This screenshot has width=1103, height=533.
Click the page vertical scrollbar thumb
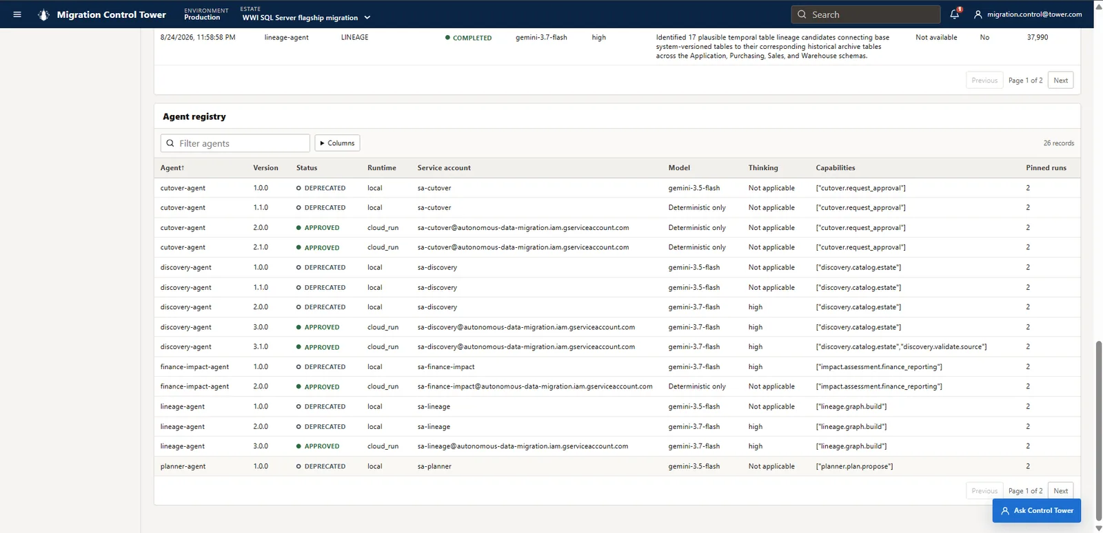(x=1099, y=430)
